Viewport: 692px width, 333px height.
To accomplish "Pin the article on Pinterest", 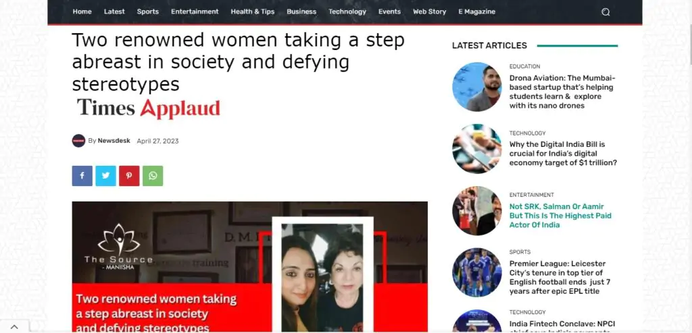I will tap(129, 176).
